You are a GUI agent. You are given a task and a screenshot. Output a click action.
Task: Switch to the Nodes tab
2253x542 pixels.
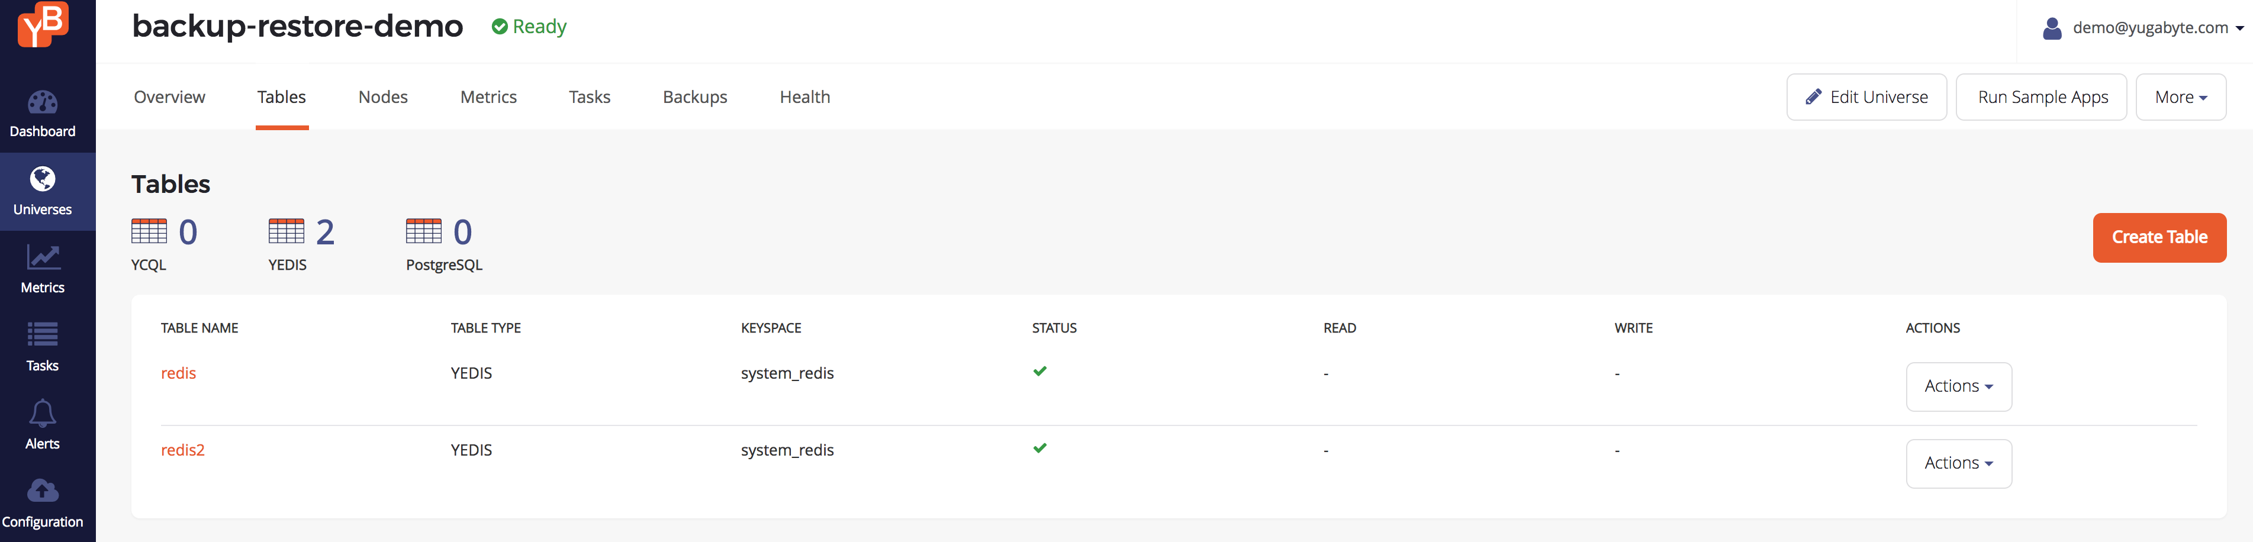point(383,97)
